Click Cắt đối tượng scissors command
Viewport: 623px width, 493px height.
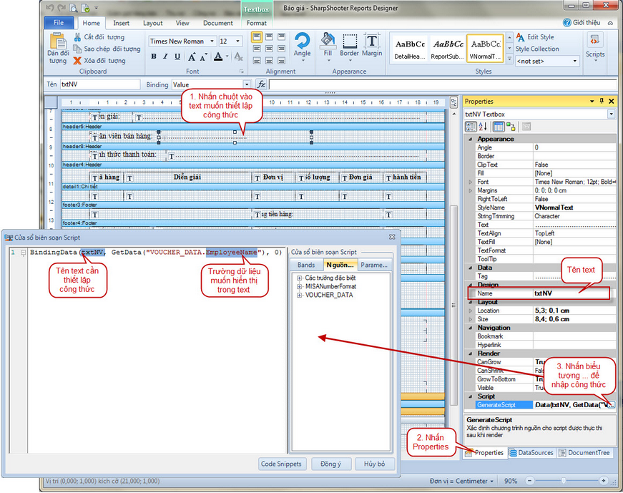tap(99, 37)
